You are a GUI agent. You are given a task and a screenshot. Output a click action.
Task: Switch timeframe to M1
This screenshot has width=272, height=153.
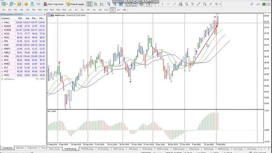coord(4,10)
